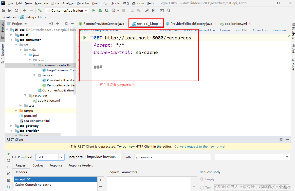Image resolution: width=295 pixels, height=191 pixels.
Task: Click the green Run button in toolbar
Action: tap(94, 10)
